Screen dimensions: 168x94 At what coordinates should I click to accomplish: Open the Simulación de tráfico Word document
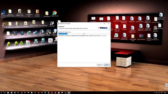(x=161, y=16)
